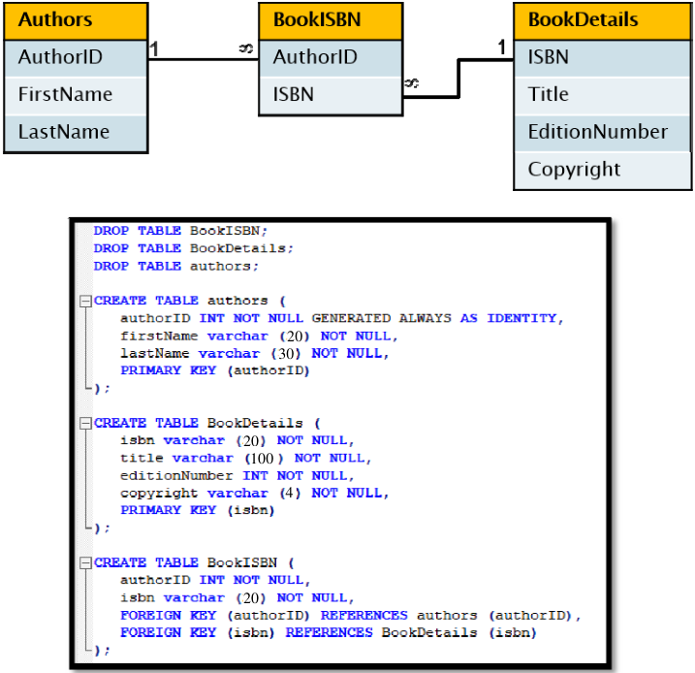Click the LastName field in Authors table

point(76,133)
